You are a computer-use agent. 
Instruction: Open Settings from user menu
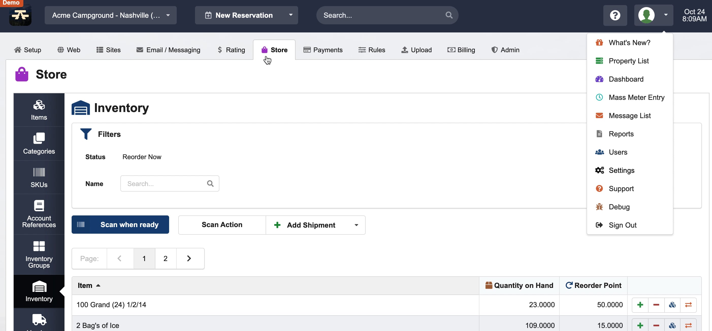[x=630, y=170]
